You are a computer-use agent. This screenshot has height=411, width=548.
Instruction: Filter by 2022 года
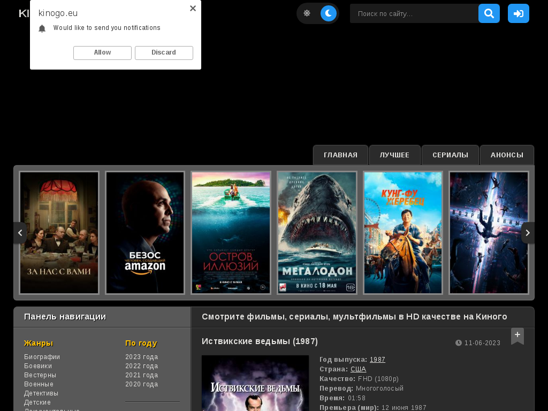pyautogui.click(x=141, y=366)
